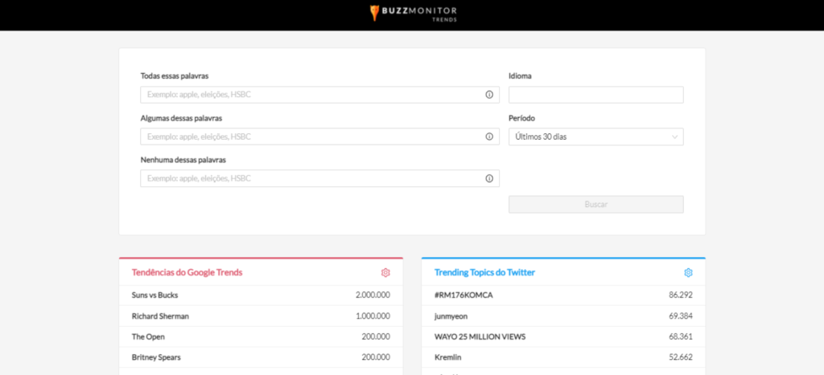Click the Buzzmonitor Trends logo

(412, 13)
